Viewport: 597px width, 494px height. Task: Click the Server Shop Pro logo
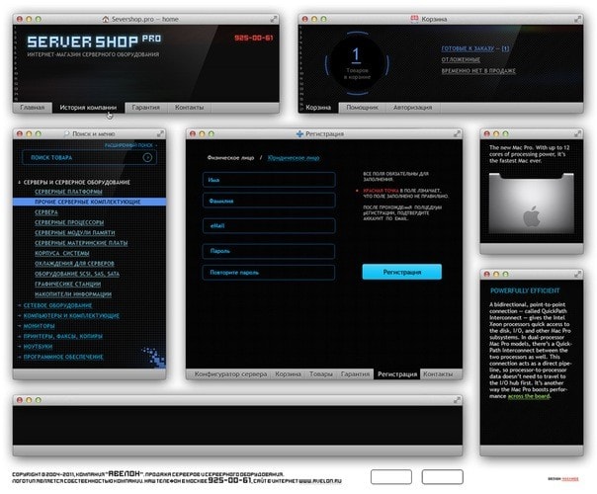pyautogui.click(x=94, y=41)
